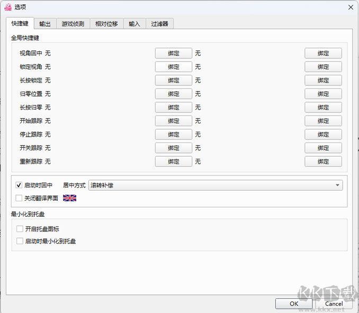Click first 绑定 button for 视角回中
The height and width of the screenshot is (313, 359).
(x=174, y=53)
